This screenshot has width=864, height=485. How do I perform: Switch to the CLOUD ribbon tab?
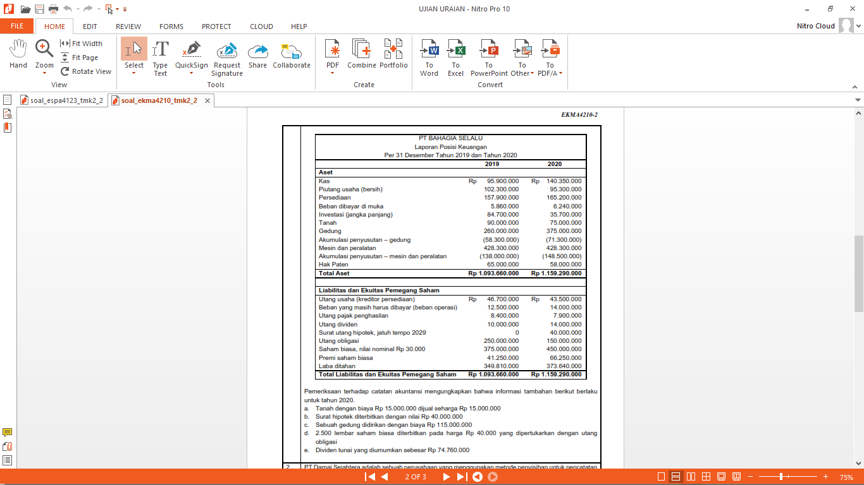pyautogui.click(x=261, y=27)
